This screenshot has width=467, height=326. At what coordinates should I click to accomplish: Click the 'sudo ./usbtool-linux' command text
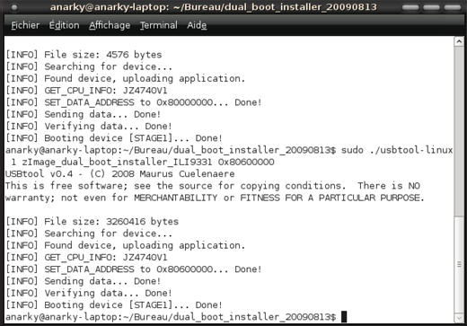click(397, 150)
